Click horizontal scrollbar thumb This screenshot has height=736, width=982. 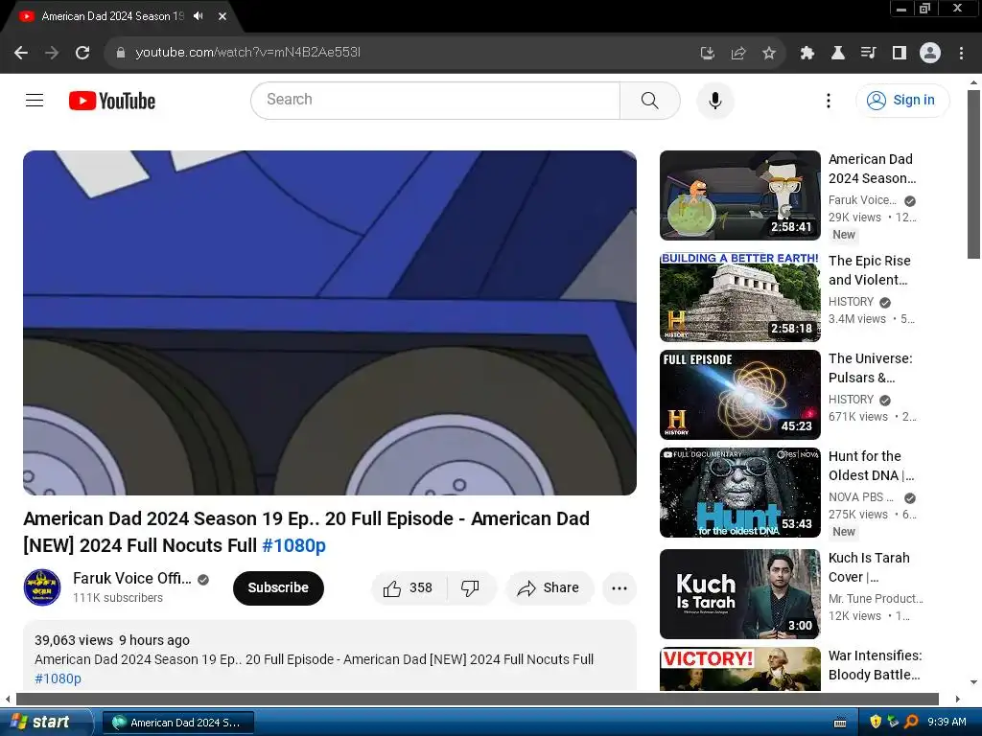tap(478, 699)
